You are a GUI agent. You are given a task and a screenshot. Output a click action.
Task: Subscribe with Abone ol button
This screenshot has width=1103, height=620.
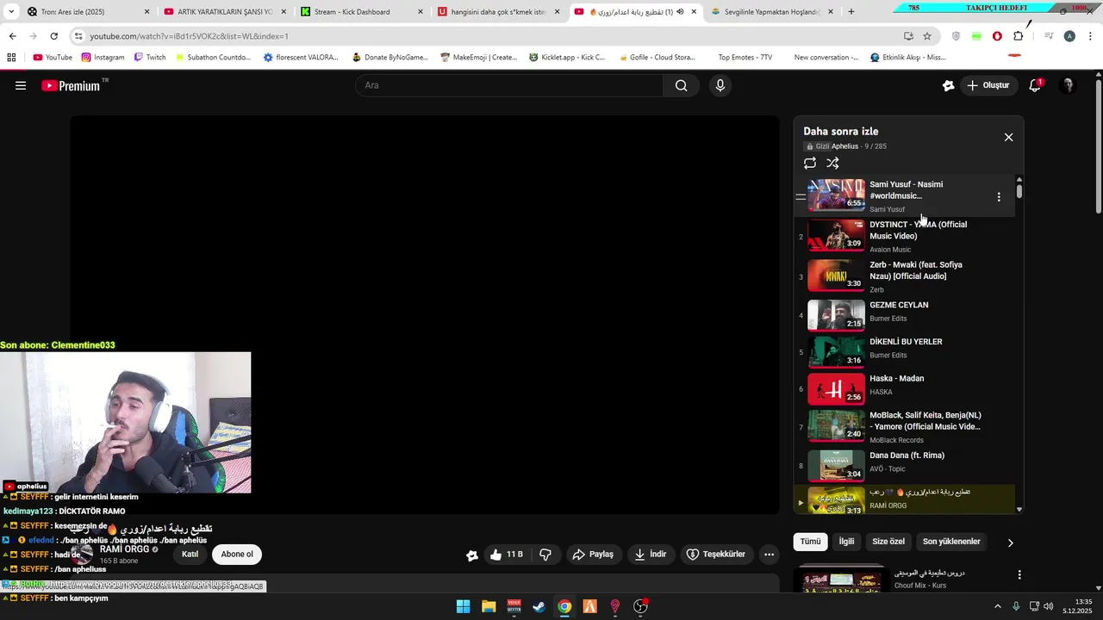tap(237, 555)
